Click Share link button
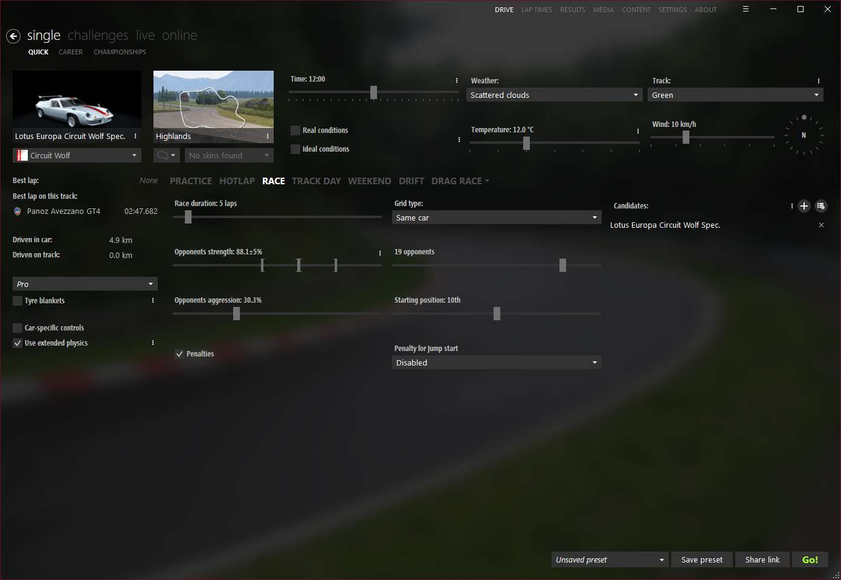The image size is (841, 580). 762,559
